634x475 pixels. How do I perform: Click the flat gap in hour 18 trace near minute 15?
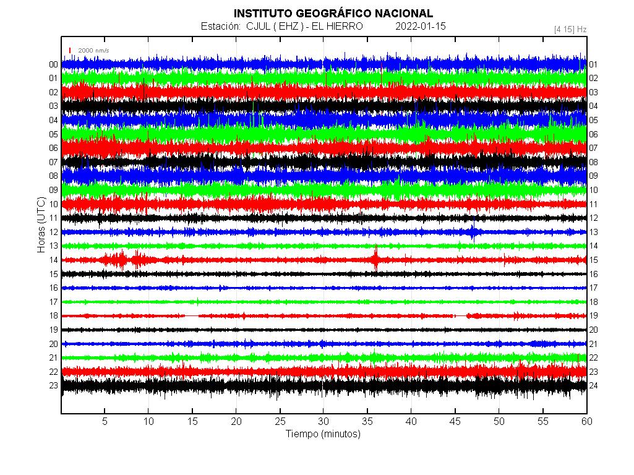tap(192, 316)
